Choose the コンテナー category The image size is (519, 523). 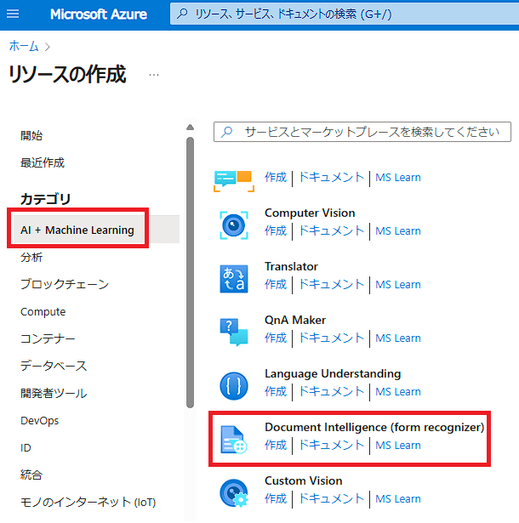point(48,338)
